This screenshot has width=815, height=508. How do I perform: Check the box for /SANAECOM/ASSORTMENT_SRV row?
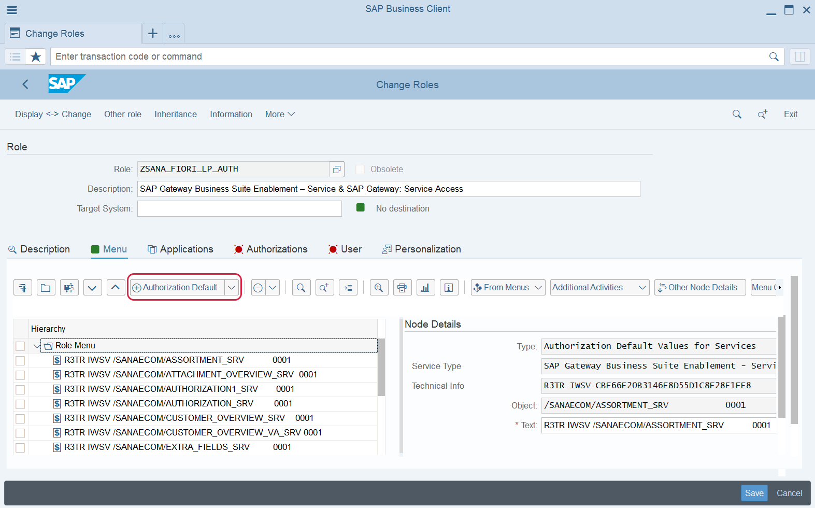(x=20, y=361)
